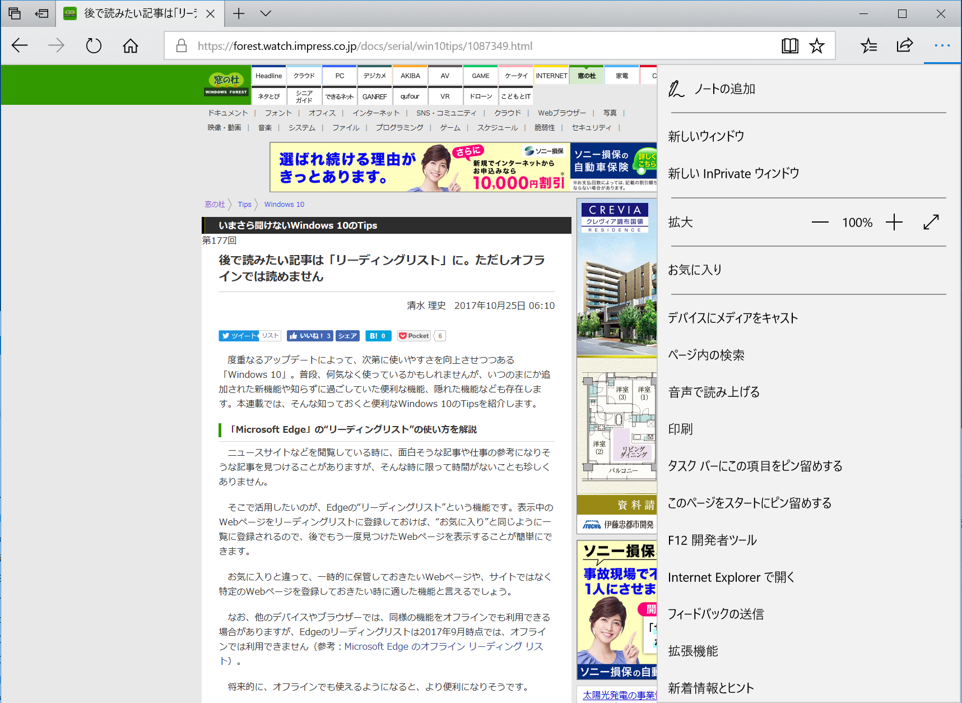Open reading view with the book icon
This screenshot has height=703, width=962.
789,45
